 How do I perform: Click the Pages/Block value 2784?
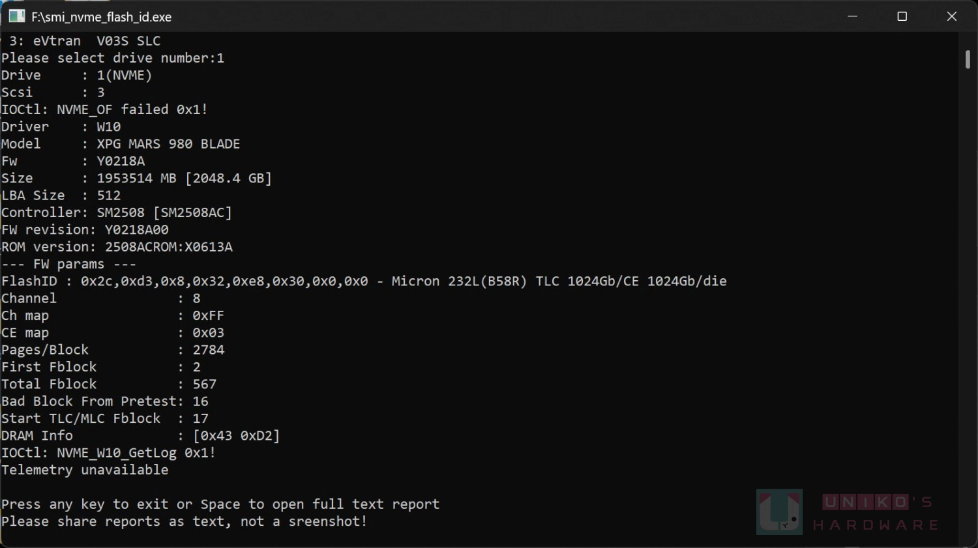coord(209,350)
